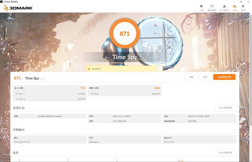
Task: Click the 3DMark logo in header
Action: 18,7
